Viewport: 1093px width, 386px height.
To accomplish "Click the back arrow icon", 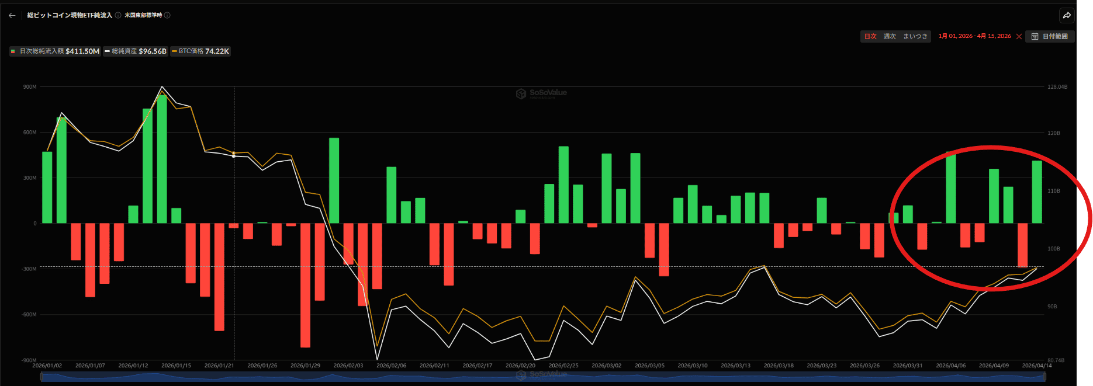I will click(12, 16).
